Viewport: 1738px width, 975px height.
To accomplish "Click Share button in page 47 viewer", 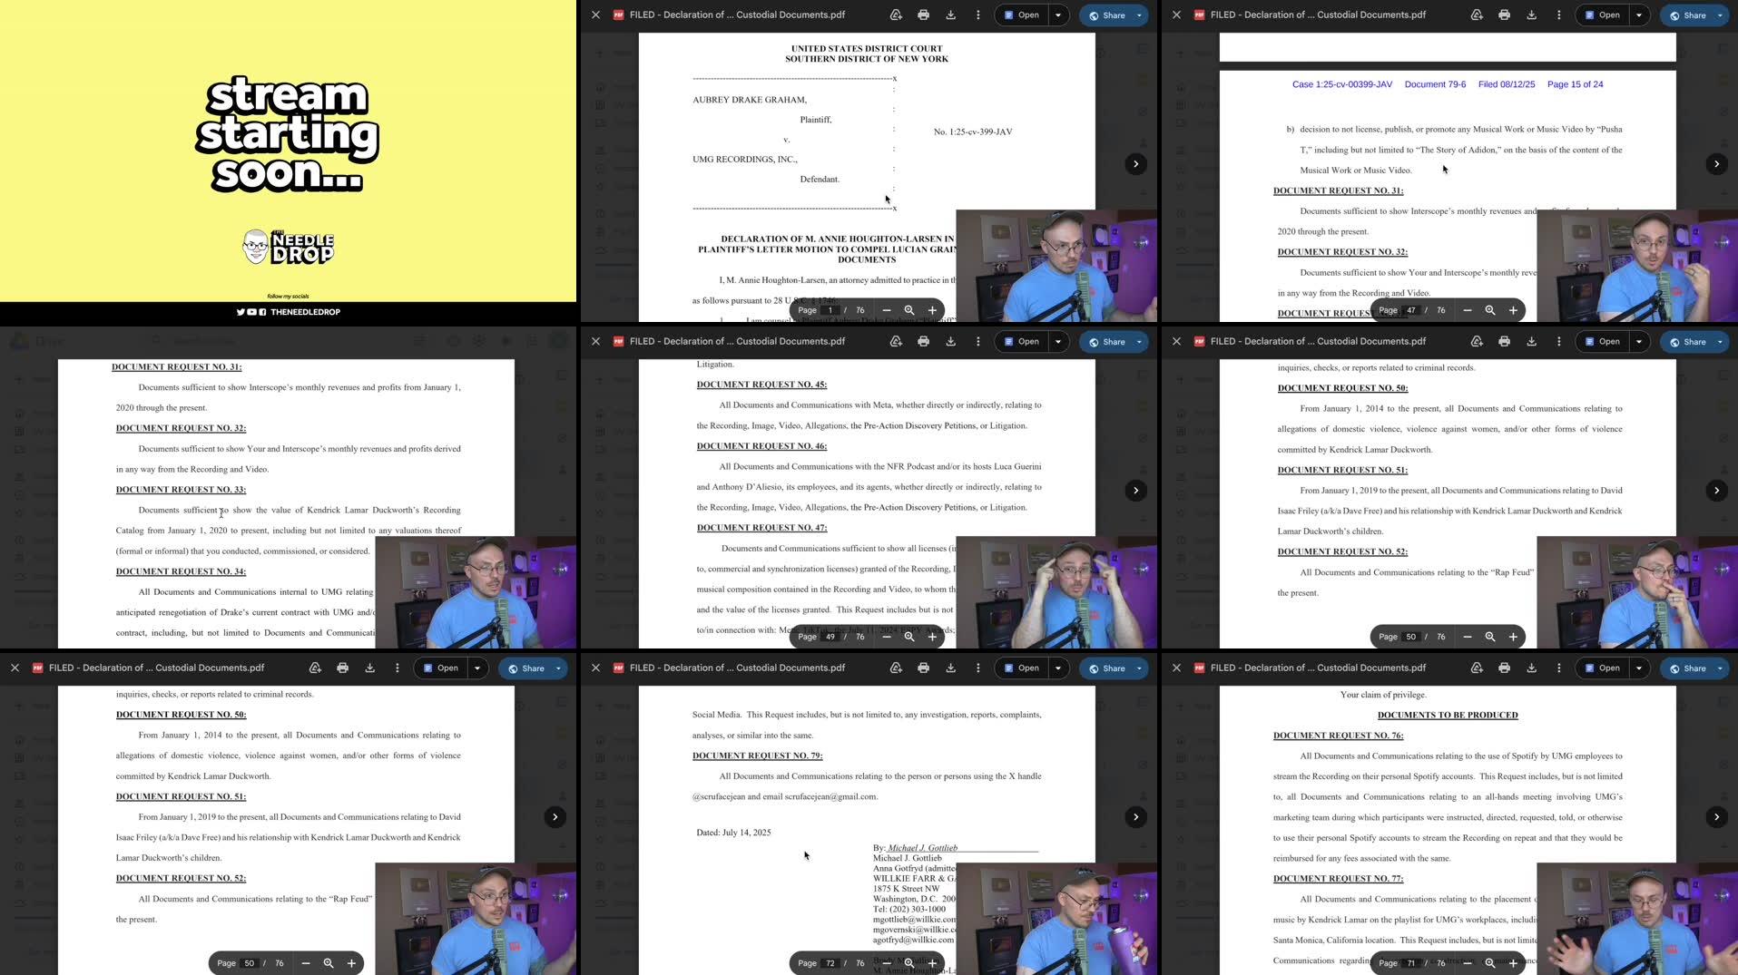I will pos(1687,15).
